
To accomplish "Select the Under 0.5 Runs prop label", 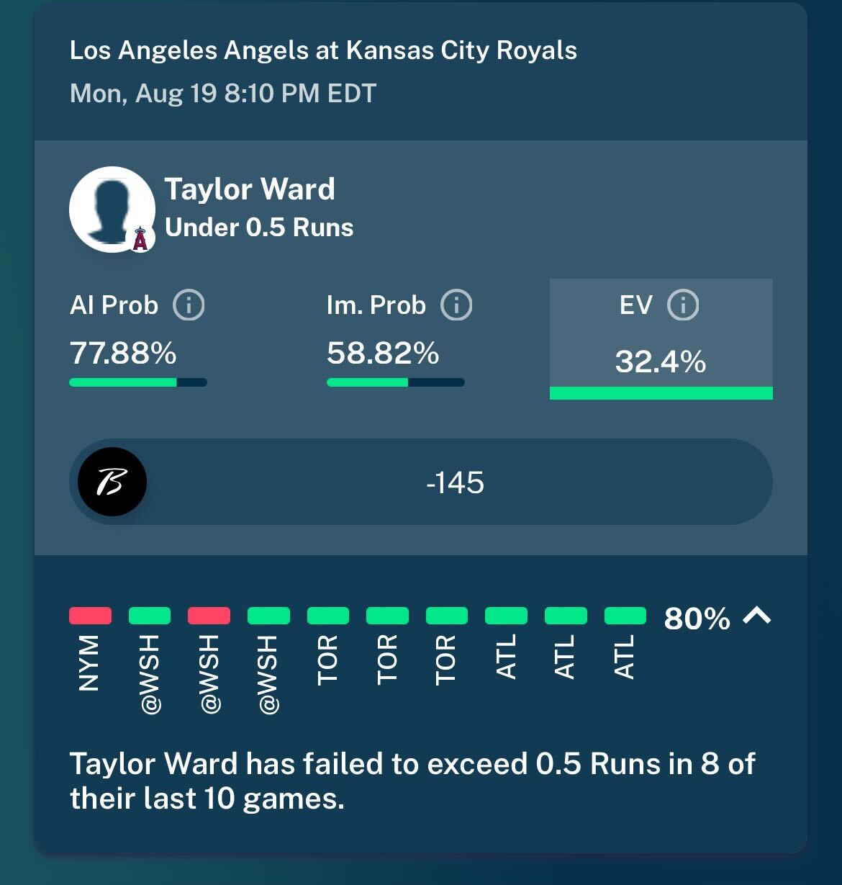I will click(x=259, y=228).
